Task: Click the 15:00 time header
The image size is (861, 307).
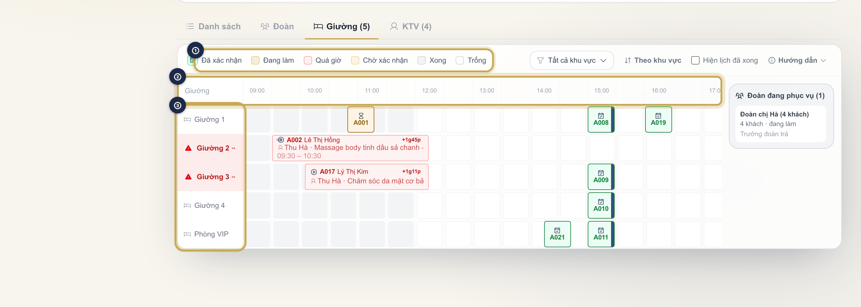Action: point(601,90)
